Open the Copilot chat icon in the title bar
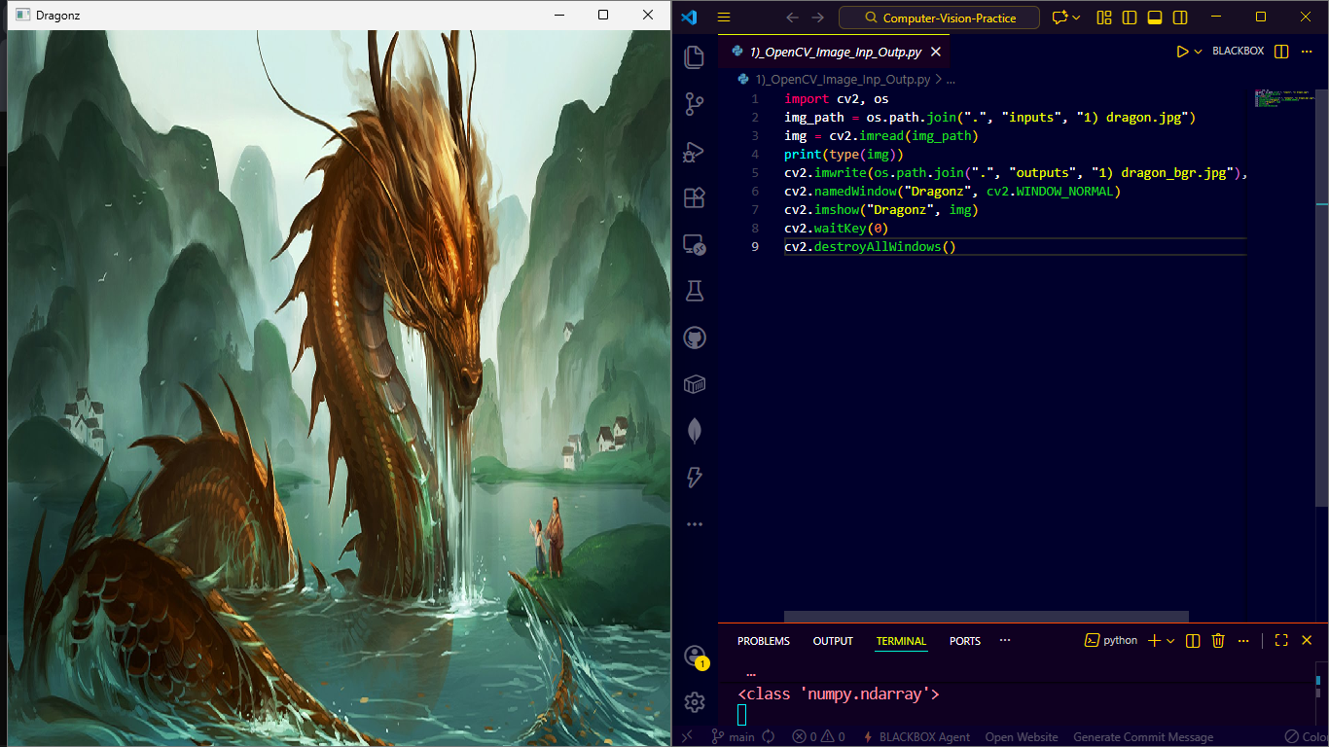This screenshot has width=1329, height=747. 1060,18
